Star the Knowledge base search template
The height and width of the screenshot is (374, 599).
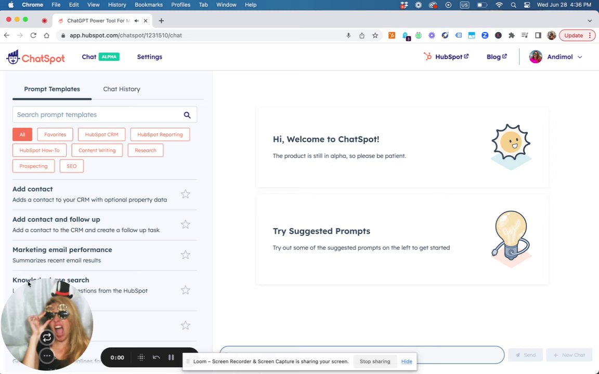tap(185, 290)
